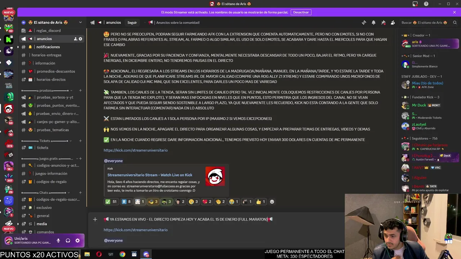Open información channel
Screen dimensions: 461x259
pyautogui.click(x=52, y=63)
